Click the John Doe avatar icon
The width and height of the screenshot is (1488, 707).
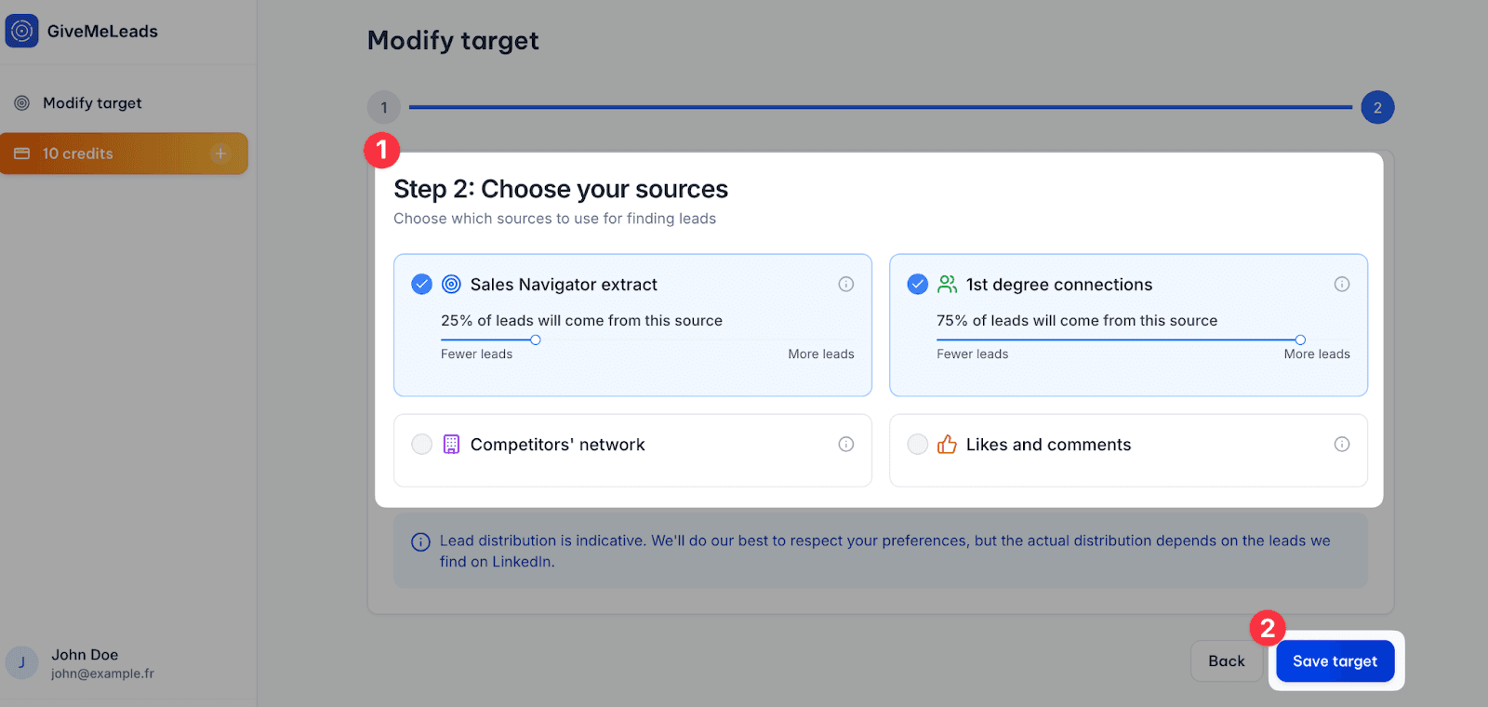(22, 662)
